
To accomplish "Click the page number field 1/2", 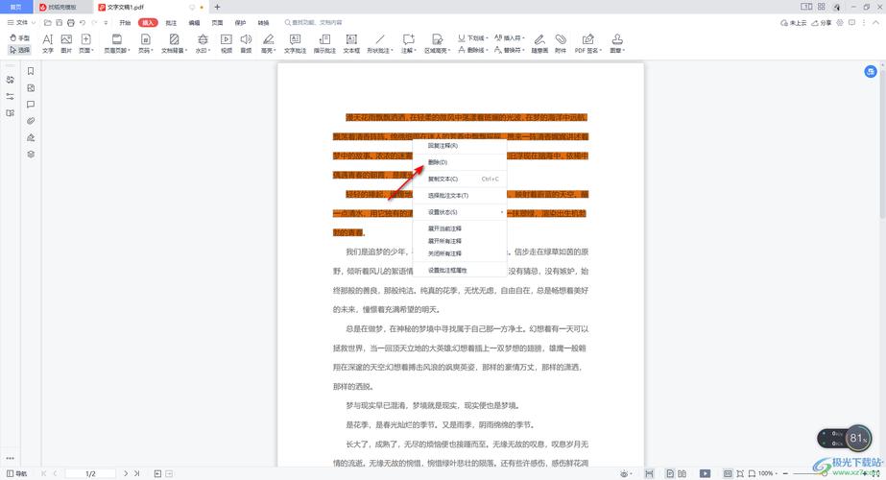I will point(91,473).
